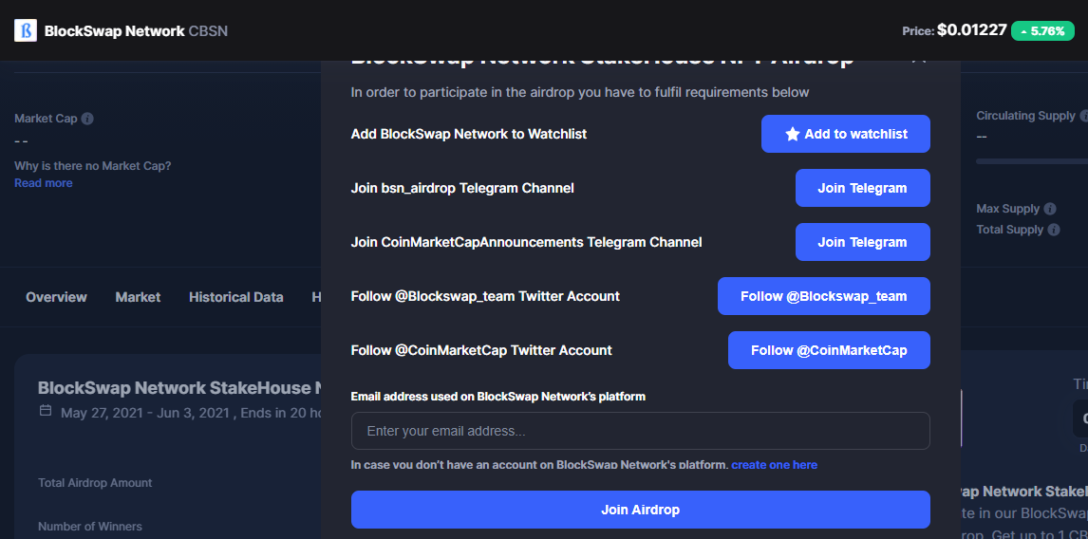The width and height of the screenshot is (1088, 539).
Task: Select the CBSN ticker symbol text
Action: (208, 31)
